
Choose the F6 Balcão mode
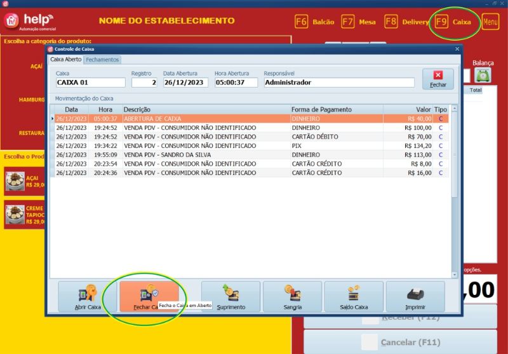(315, 22)
